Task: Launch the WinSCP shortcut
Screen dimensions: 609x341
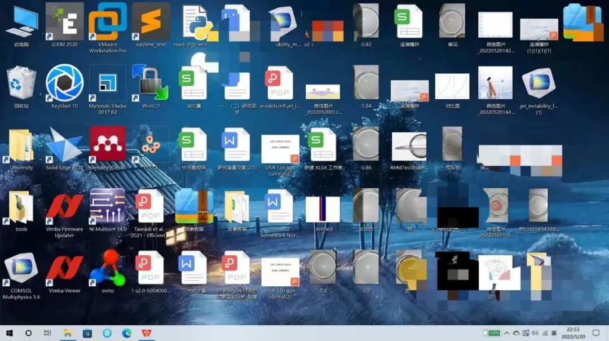Action: pyautogui.click(x=151, y=87)
